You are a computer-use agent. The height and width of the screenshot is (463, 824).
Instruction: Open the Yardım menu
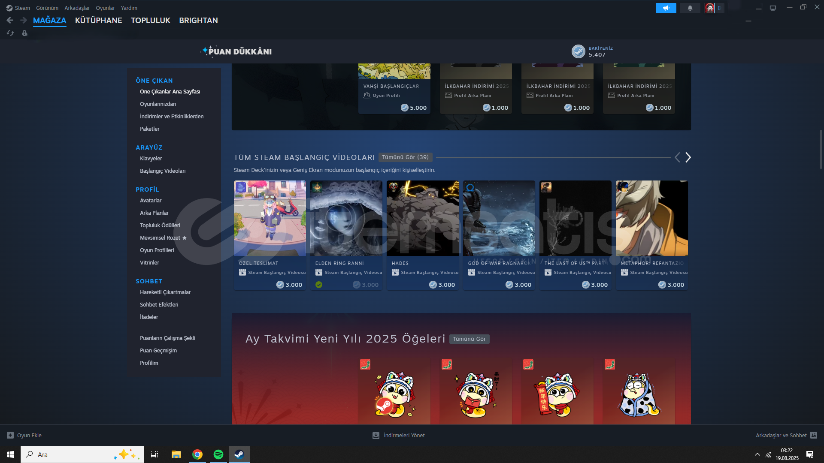click(x=129, y=8)
